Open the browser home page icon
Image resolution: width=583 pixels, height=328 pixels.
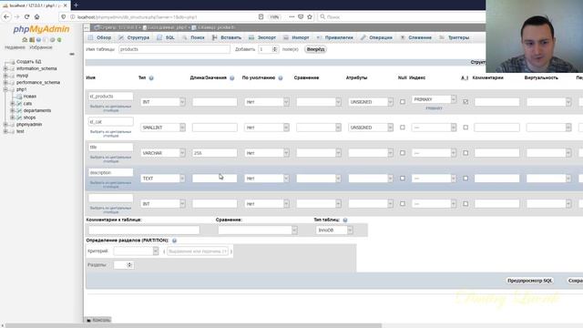pyautogui.click(x=36, y=16)
